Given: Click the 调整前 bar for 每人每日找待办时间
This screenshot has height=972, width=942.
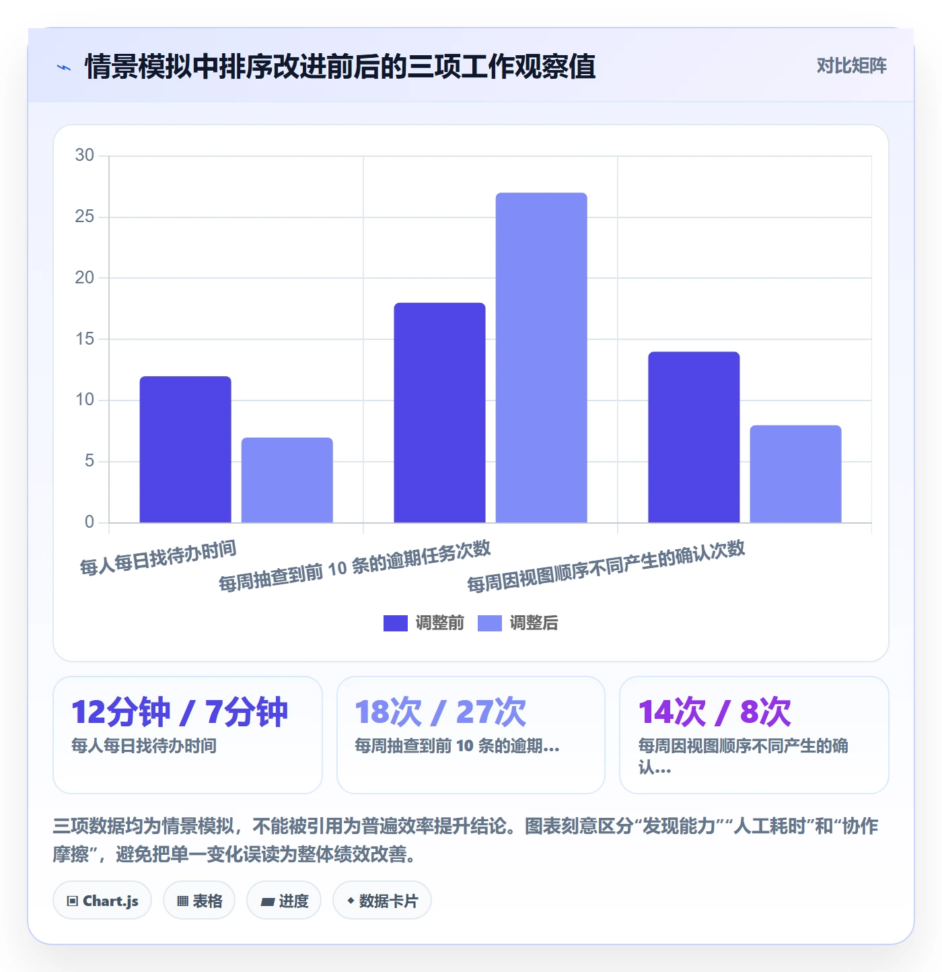Looking at the screenshot, I should pos(185,450).
